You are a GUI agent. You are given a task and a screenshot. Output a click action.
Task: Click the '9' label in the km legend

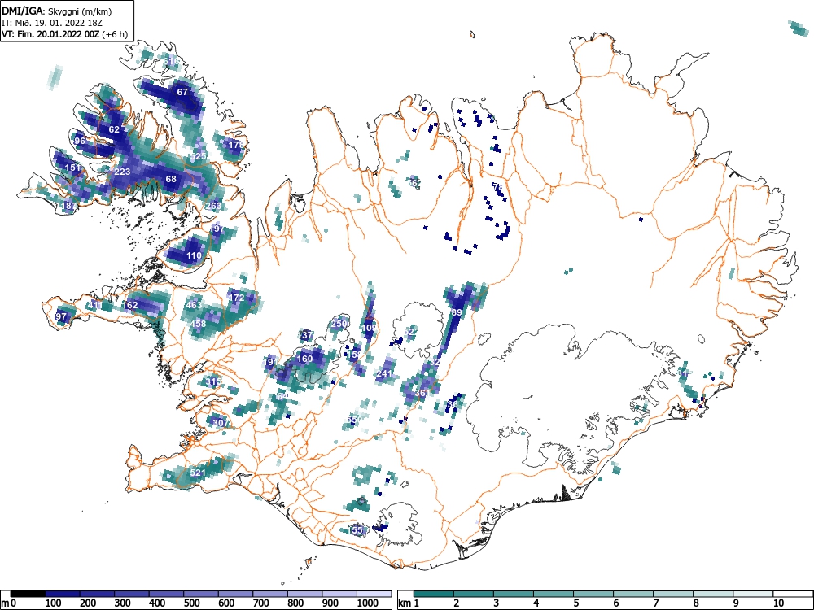(x=736, y=603)
